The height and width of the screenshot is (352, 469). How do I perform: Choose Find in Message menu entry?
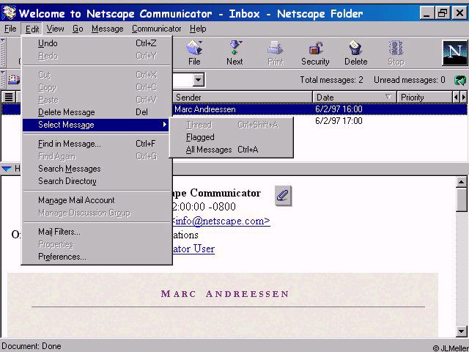click(x=96, y=144)
